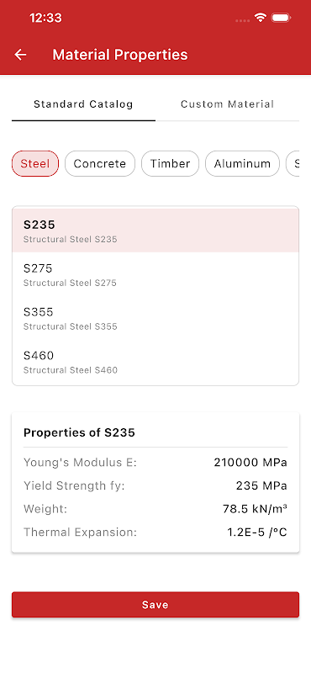The width and height of the screenshot is (311, 673).
Task: Tap the Yield Strength fy row
Action: (155, 486)
